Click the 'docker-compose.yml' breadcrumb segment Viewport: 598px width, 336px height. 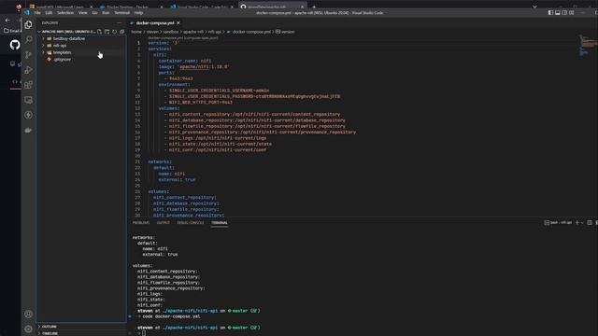pos(251,32)
